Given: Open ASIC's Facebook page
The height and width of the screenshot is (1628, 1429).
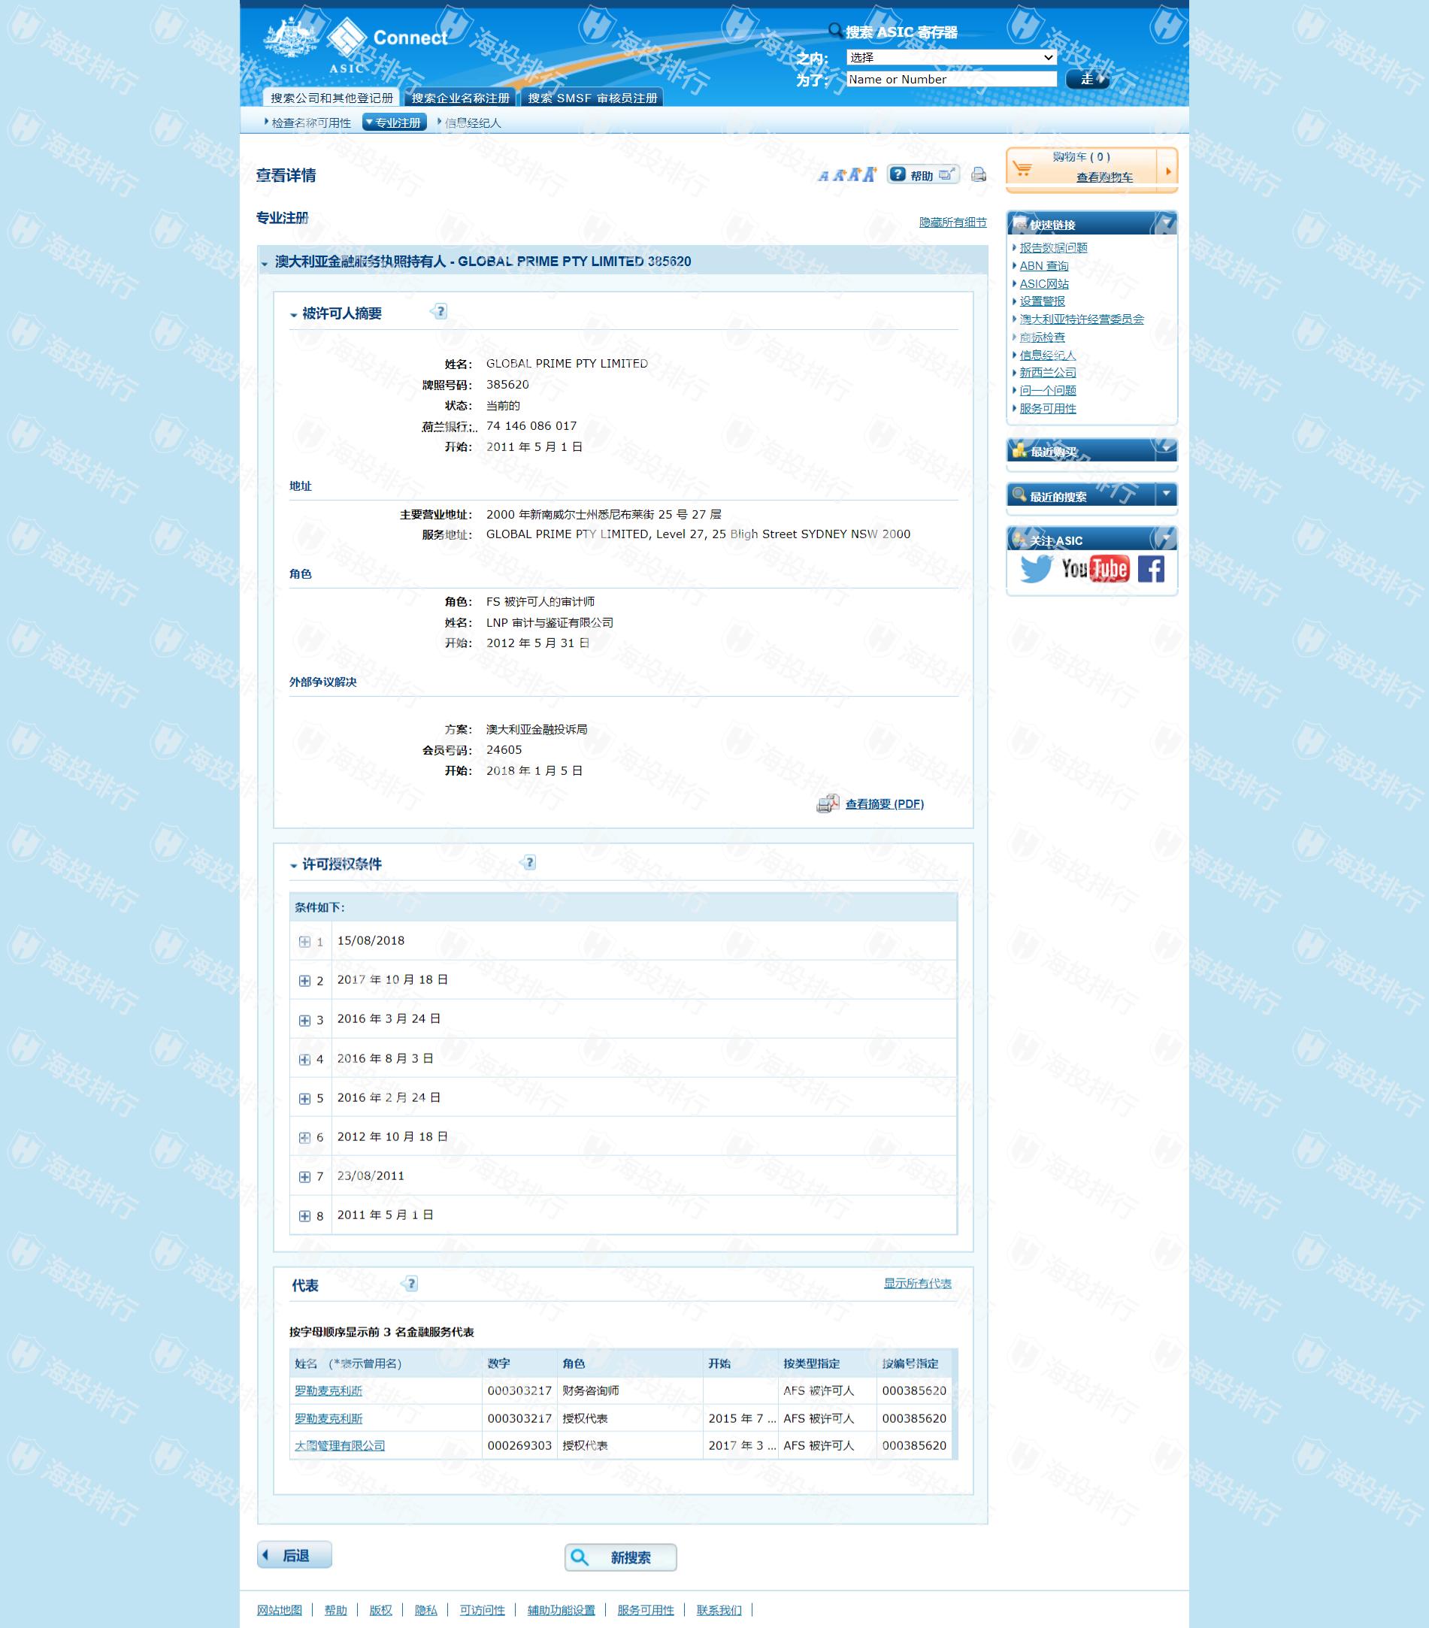Looking at the screenshot, I should (1150, 569).
